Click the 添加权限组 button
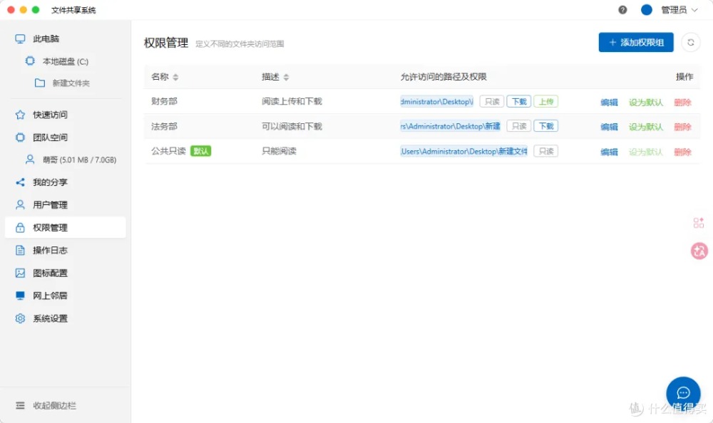This screenshot has width=713, height=423. pos(636,43)
